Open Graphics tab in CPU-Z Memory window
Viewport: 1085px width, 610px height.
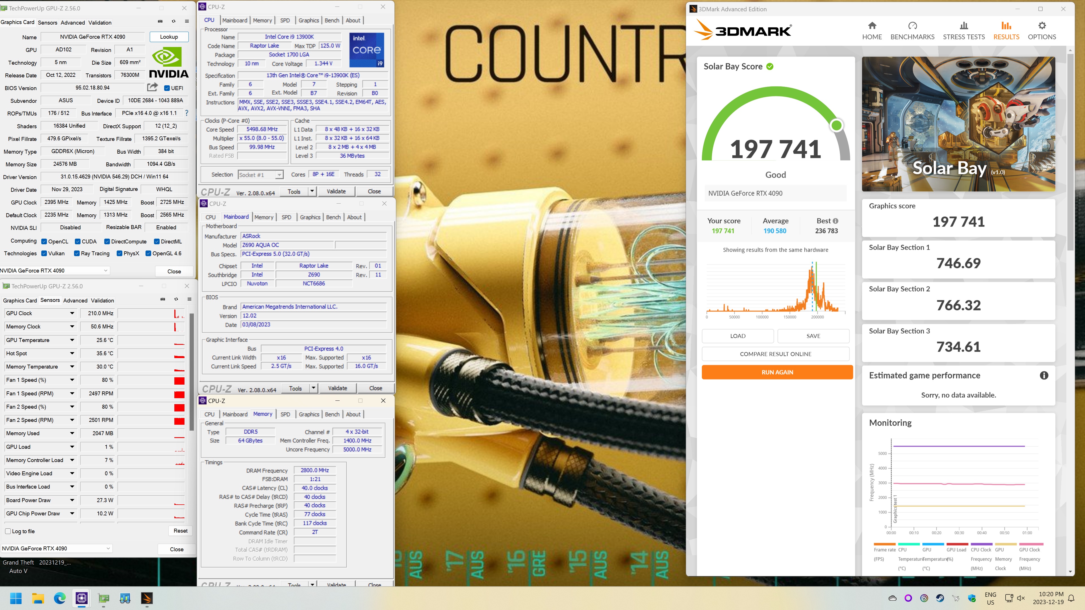pos(309,414)
